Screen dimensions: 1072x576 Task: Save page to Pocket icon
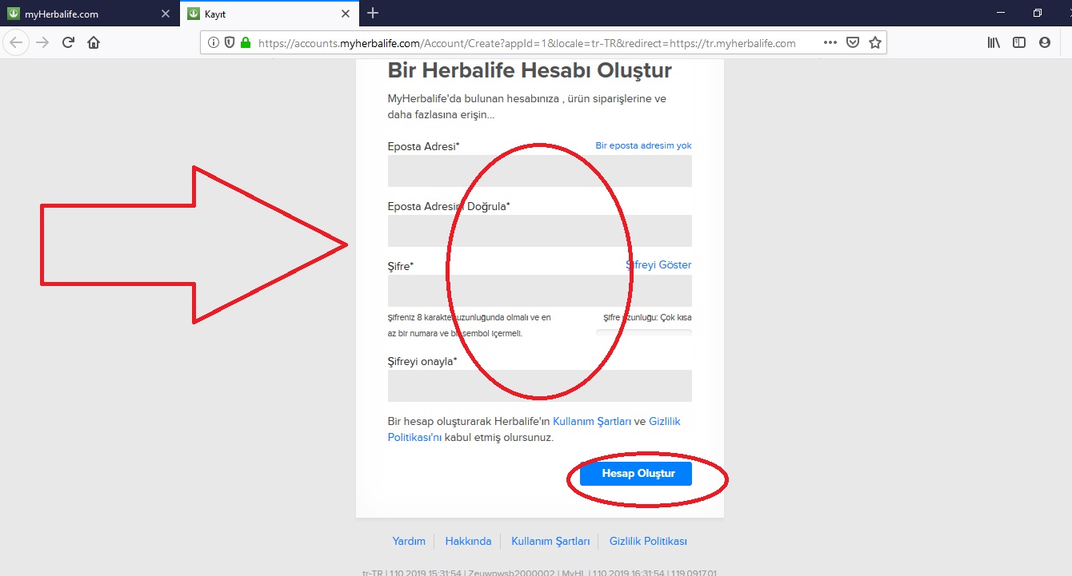point(853,43)
